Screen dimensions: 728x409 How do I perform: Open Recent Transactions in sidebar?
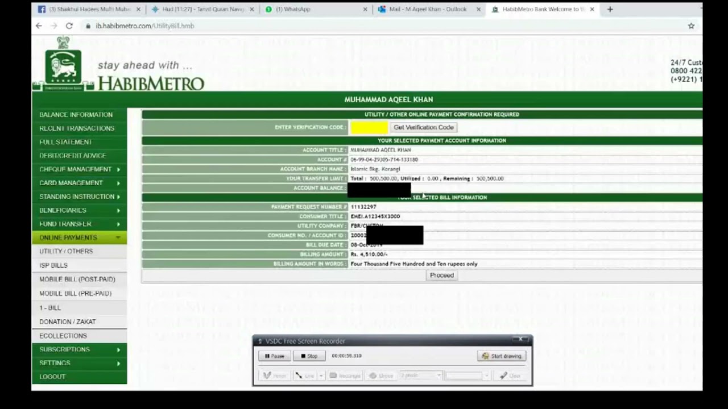coord(79,128)
